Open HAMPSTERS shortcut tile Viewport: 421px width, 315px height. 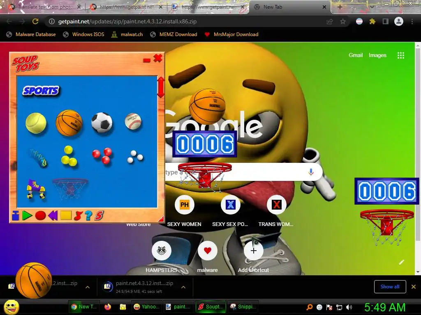click(x=161, y=257)
